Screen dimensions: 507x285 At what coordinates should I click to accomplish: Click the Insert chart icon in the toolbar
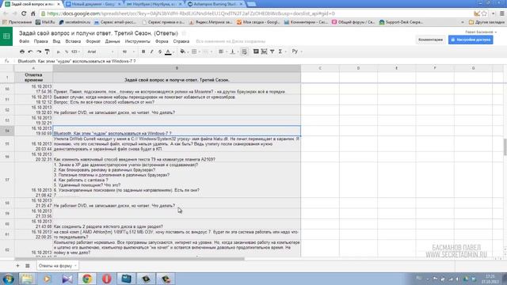pyautogui.click(x=264, y=51)
